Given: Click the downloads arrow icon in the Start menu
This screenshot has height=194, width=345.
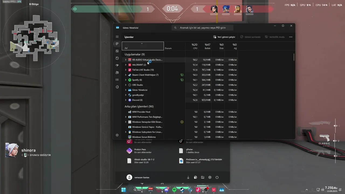Looking at the screenshot, I should [x=188, y=177].
